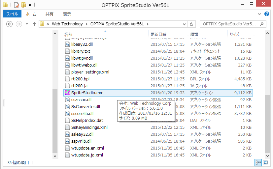Click the libwtiwebp.dll file icon
Image resolution: width=273 pixels, height=169 pixels.
67,65
